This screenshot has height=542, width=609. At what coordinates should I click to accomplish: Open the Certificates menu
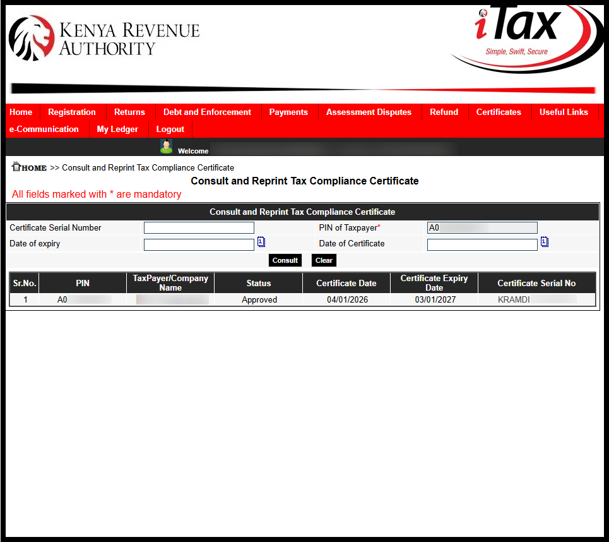click(x=499, y=112)
